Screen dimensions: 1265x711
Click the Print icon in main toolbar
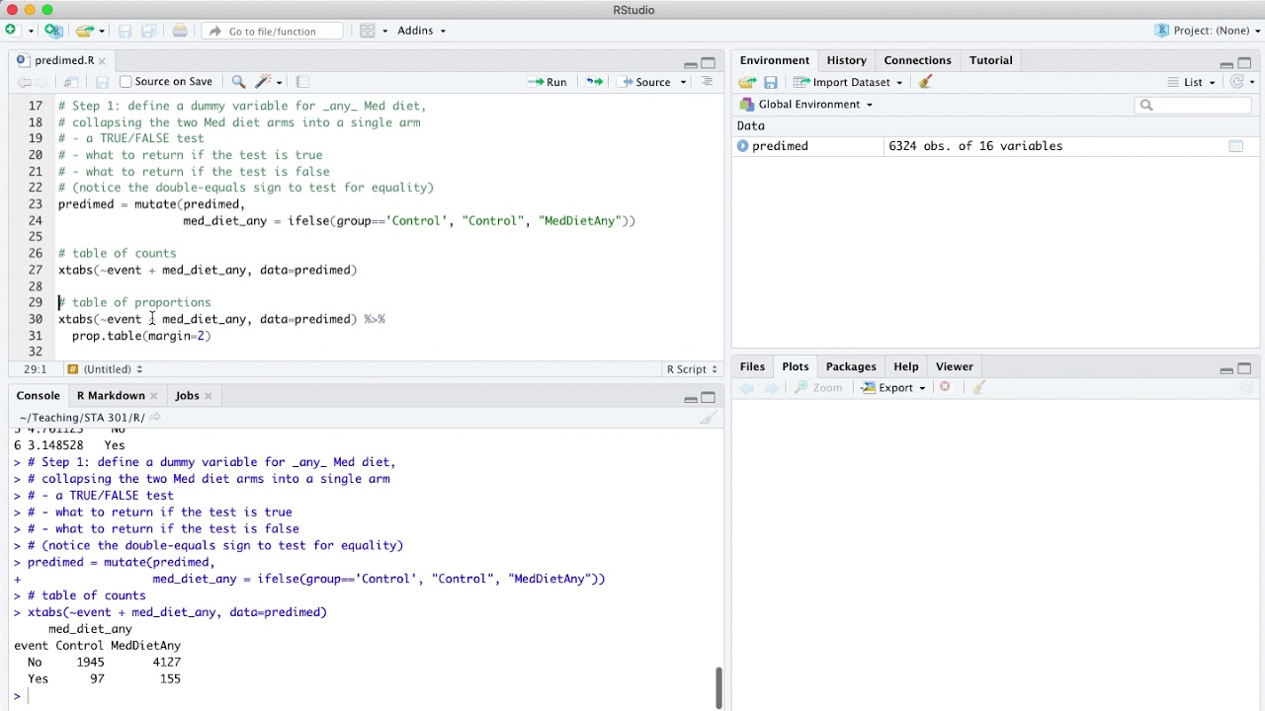180,31
